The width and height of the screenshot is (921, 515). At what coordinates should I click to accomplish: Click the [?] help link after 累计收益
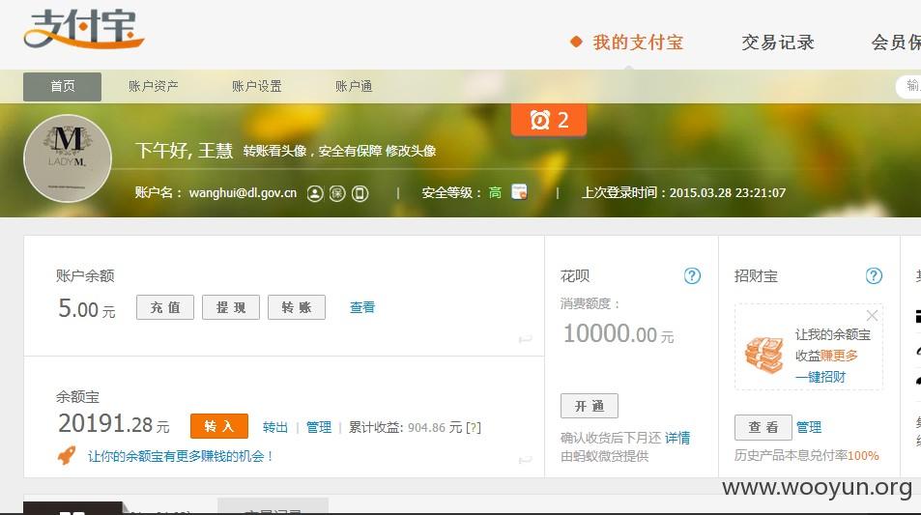click(x=474, y=427)
